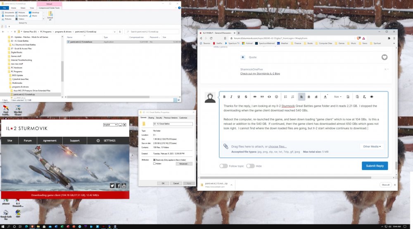Preview the reply with the eye icon
Screen dimensions: 413x229
[372, 97]
